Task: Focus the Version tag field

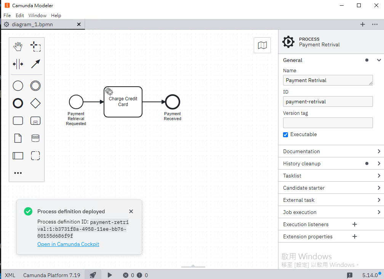Action: 328,123
